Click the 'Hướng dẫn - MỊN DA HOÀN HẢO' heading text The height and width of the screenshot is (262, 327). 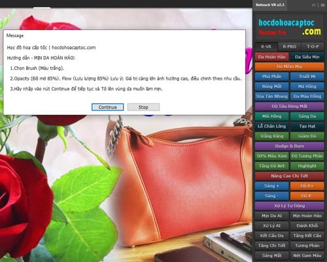41,58
